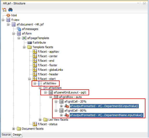
Task: Select the 'af:messages' label
Action: point(30,29)
